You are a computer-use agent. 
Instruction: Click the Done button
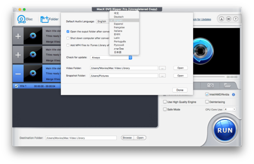click(x=180, y=90)
